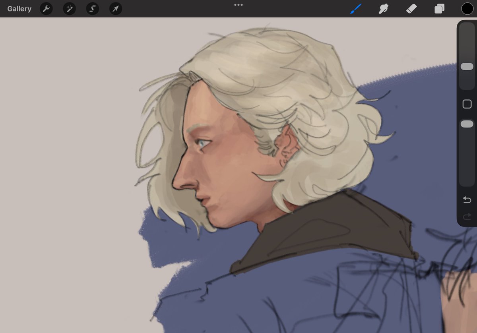Screen dimensions: 477x333
Task: Click the brush size slider handle
Action: pyautogui.click(x=467, y=67)
